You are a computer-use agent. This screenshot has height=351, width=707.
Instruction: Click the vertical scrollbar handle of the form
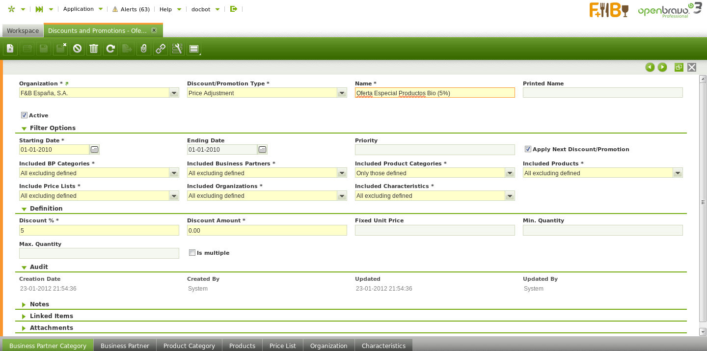703,202
